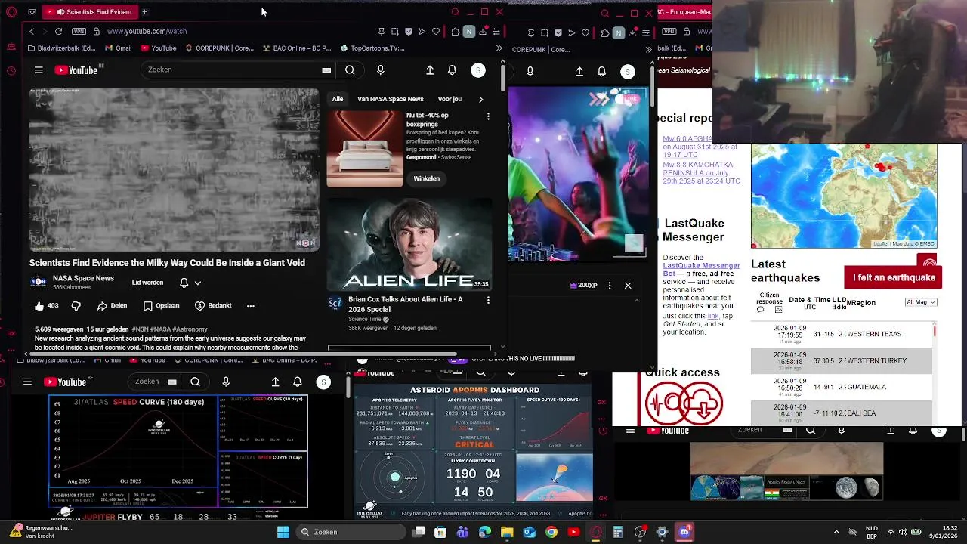The height and width of the screenshot is (544, 967).
Task: Open the 'Mw 8.8 KAMCHATKA PENINSULA' report link
Action: tap(701, 172)
